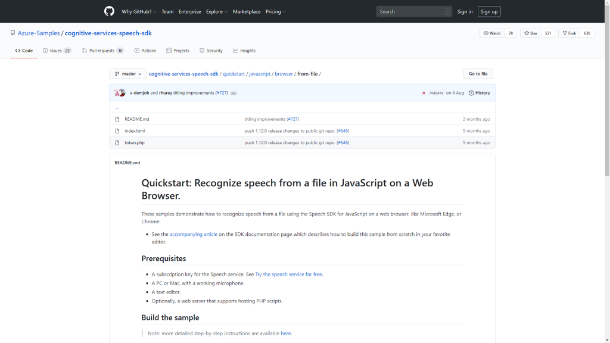Click the '2 months ago' timestamp
Viewport: 610px width, 343px height.
coord(476,119)
